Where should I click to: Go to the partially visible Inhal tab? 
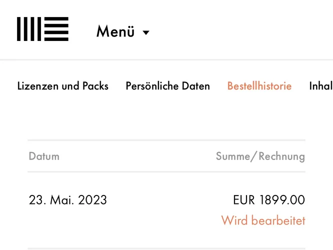[x=321, y=86]
